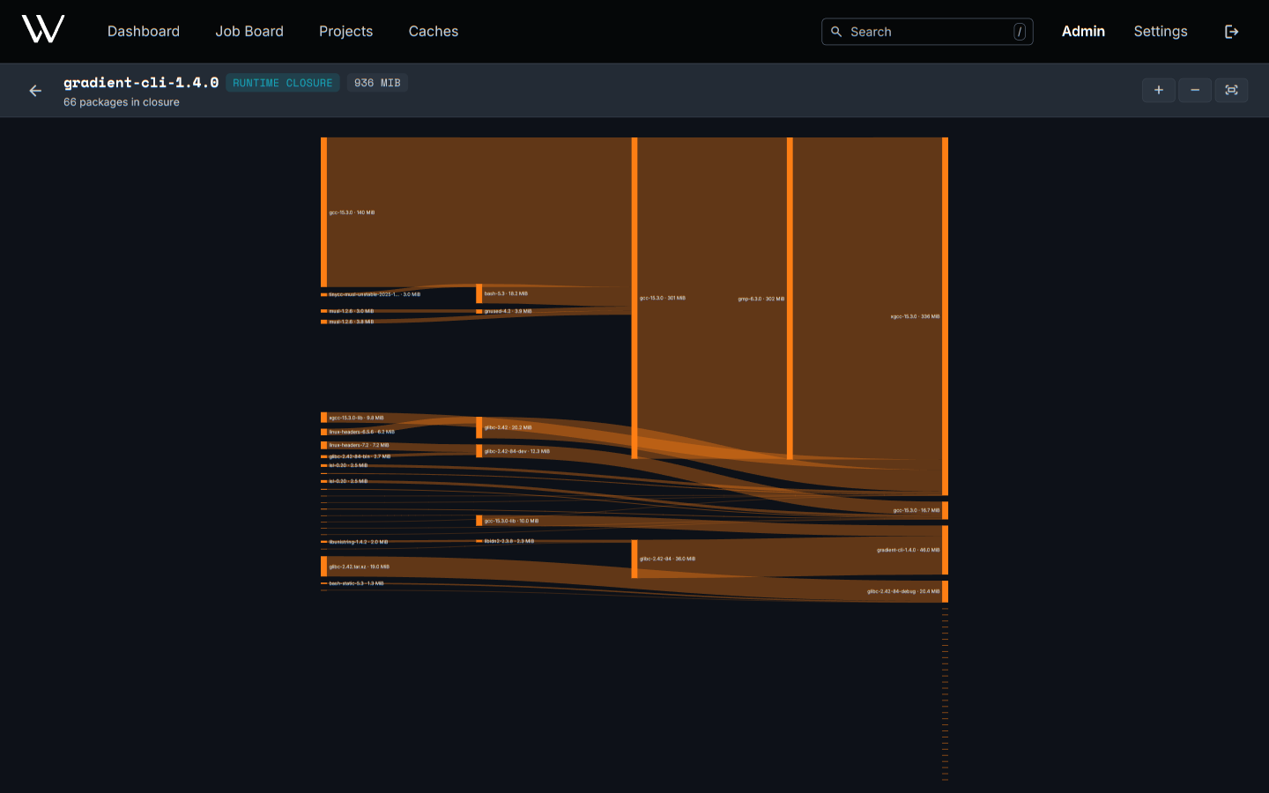Click the libunistring-1.4.2 · 2.0 MiB label
The height and width of the screenshot is (793, 1269).
pos(359,542)
